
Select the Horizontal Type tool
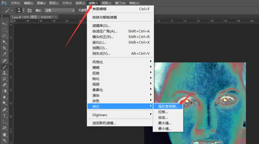[4, 116]
